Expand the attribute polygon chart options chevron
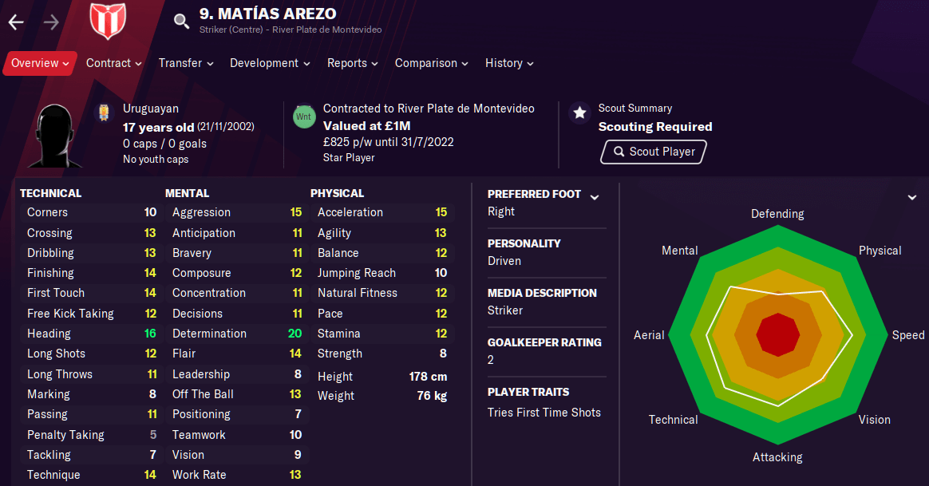 coord(912,197)
